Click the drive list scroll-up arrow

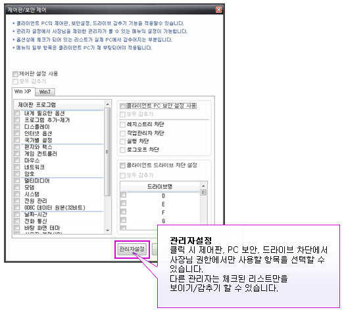203,186
